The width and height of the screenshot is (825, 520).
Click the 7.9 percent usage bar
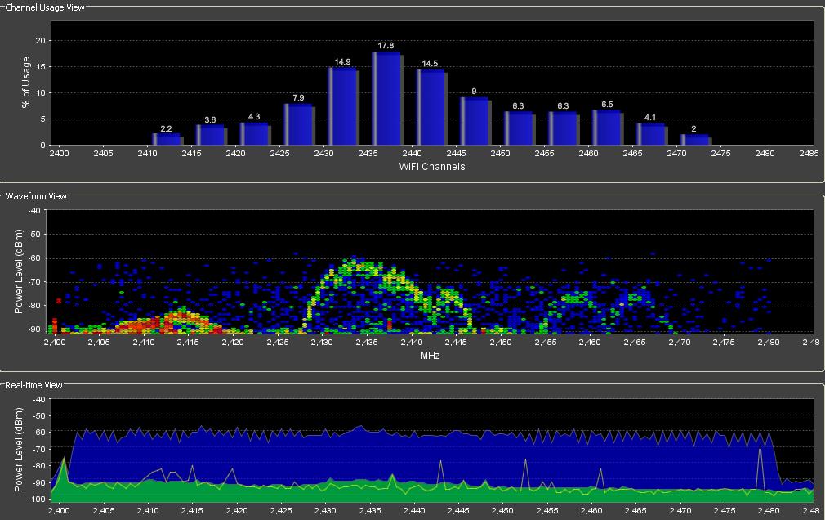pyautogui.click(x=299, y=124)
